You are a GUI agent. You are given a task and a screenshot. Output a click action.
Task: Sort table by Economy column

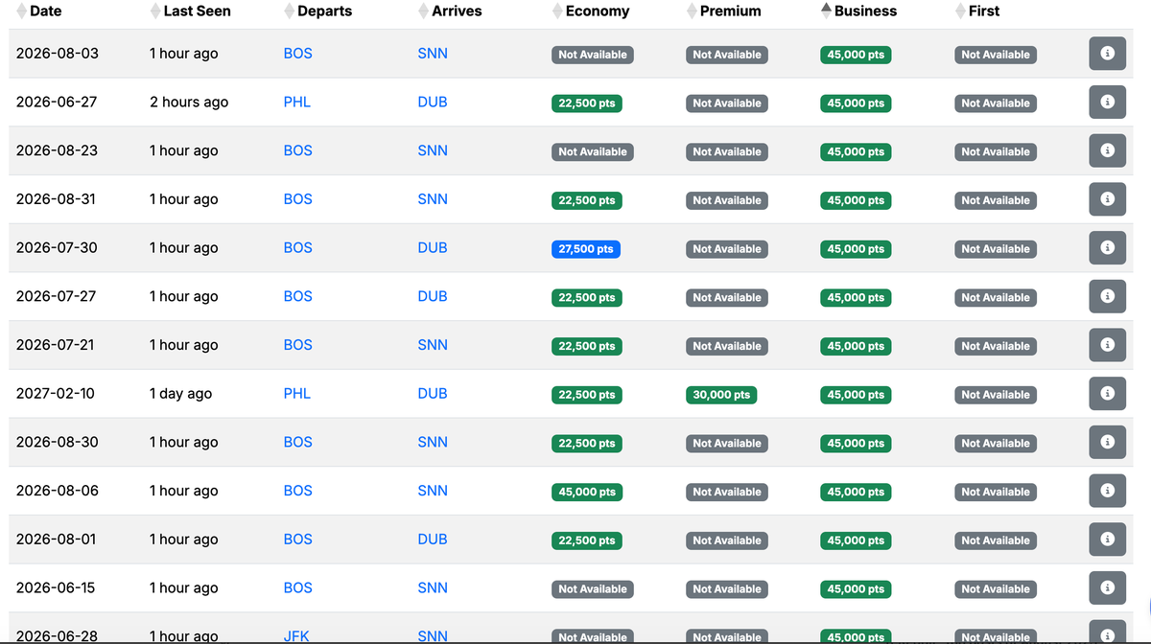coord(597,11)
